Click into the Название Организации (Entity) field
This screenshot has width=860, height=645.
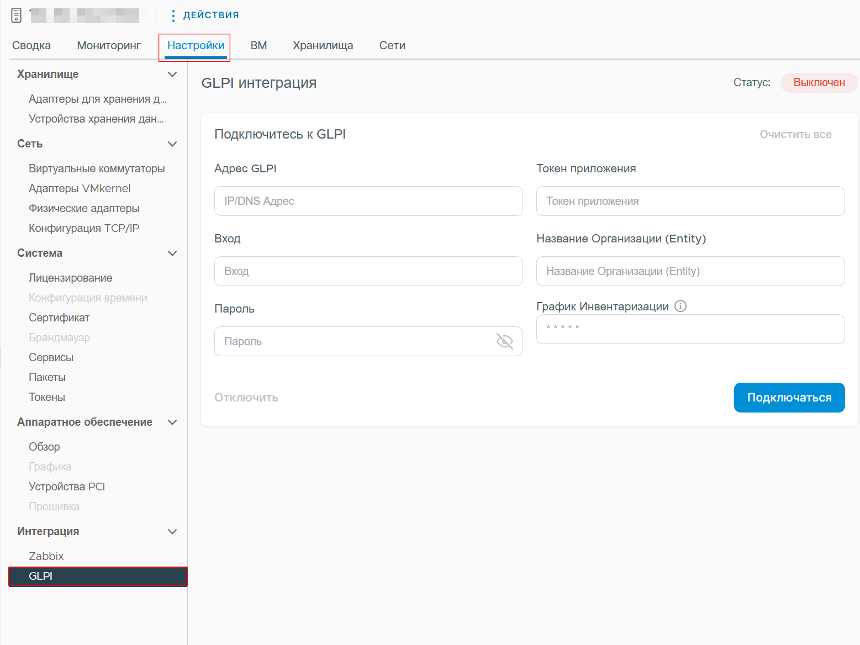click(690, 271)
